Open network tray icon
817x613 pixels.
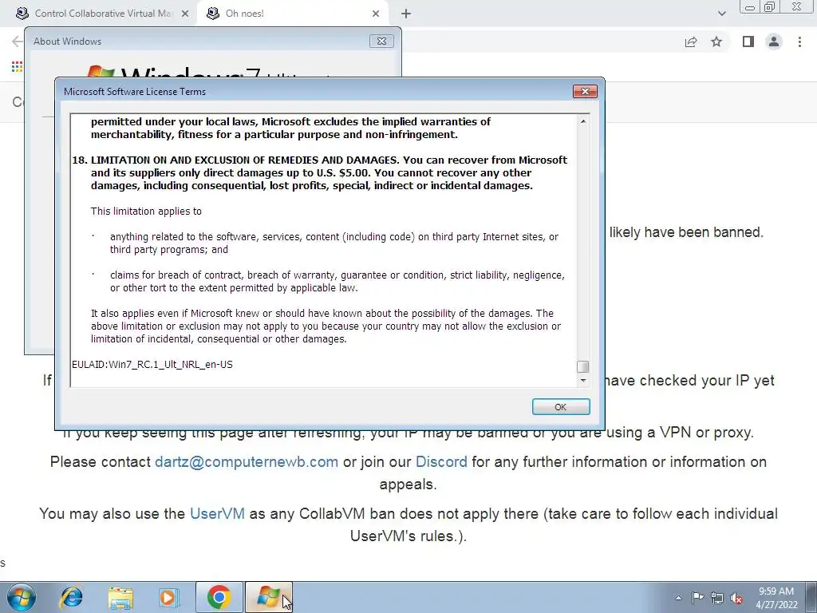(x=717, y=598)
